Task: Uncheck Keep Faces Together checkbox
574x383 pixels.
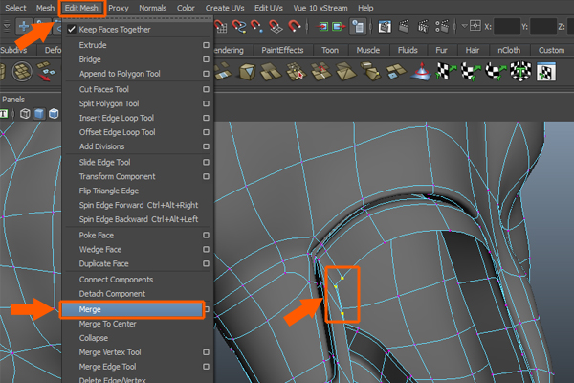Action: pos(72,30)
